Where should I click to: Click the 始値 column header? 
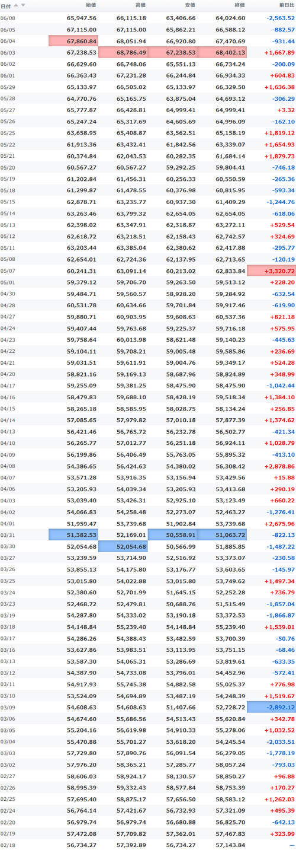tap(91, 5)
